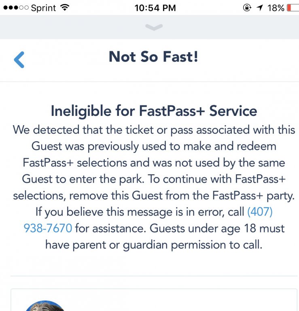299x311 pixels.
Task: Tap the blue back arrow
Action: click(19, 60)
